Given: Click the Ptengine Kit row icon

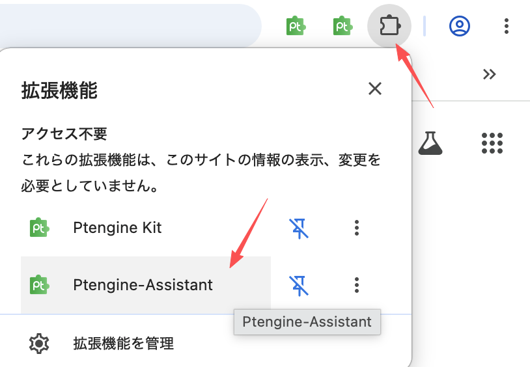Looking at the screenshot, I should click(x=40, y=228).
